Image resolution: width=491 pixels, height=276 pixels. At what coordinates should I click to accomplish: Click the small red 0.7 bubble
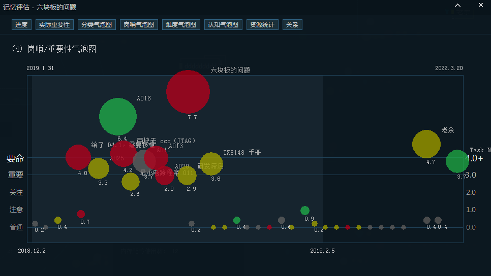point(81,214)
